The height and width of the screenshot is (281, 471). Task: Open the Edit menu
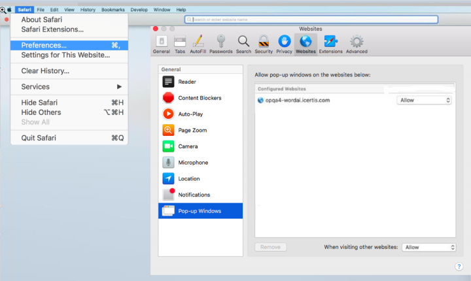click(x=54, y=10)
